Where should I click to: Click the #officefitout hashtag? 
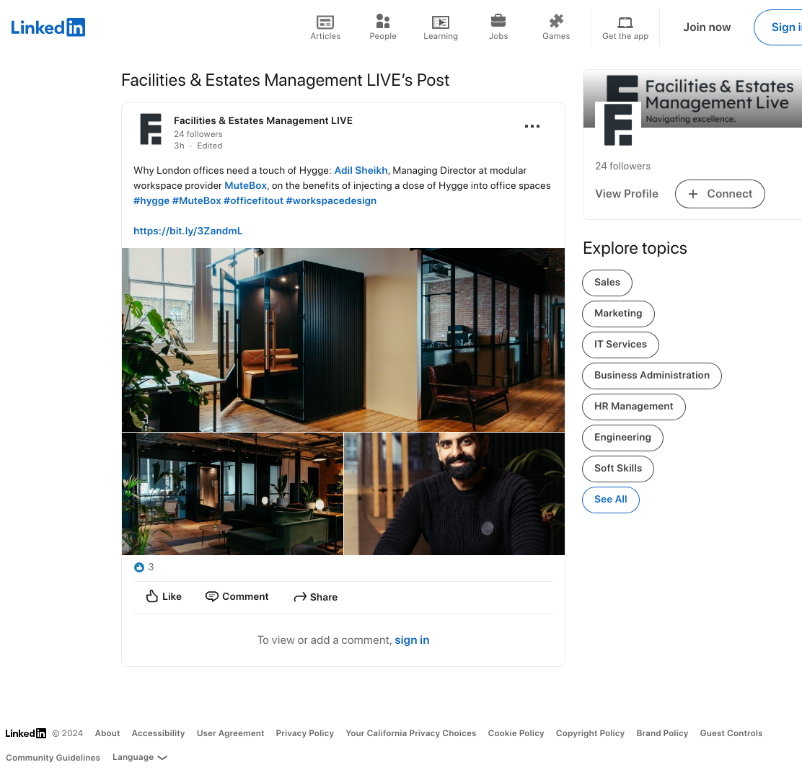(253, 201)
